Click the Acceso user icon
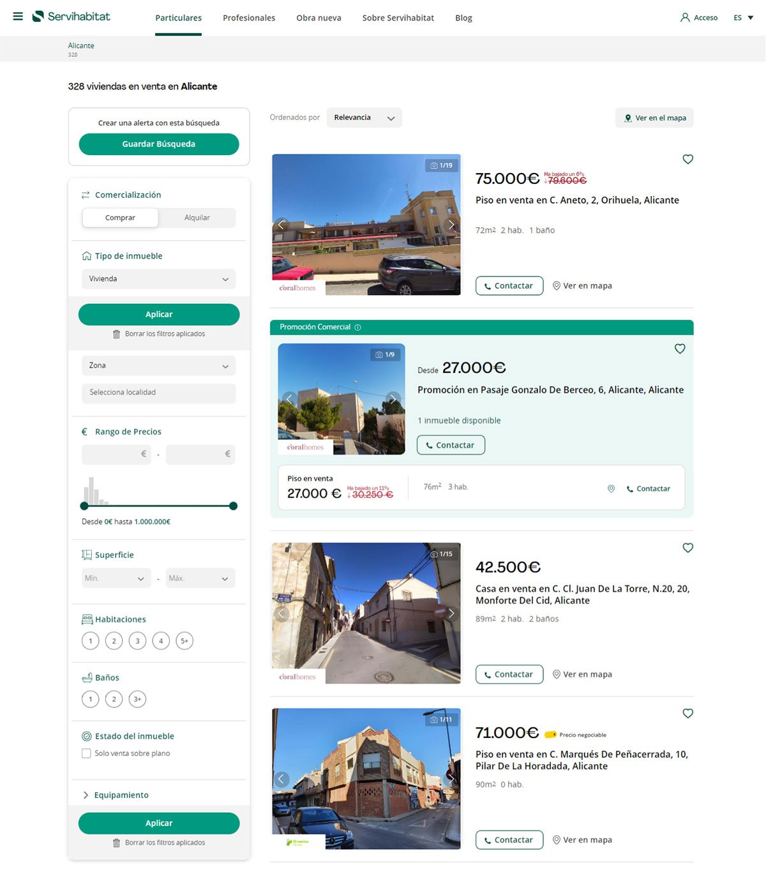The height and width of the screenshot is (874, 766). pyautogui.click(x=686, y=17)
